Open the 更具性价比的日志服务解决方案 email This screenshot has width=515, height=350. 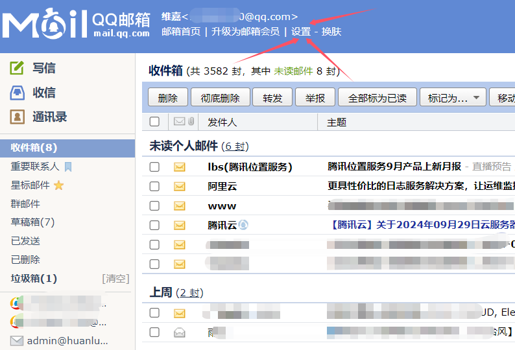pos(421,186)
